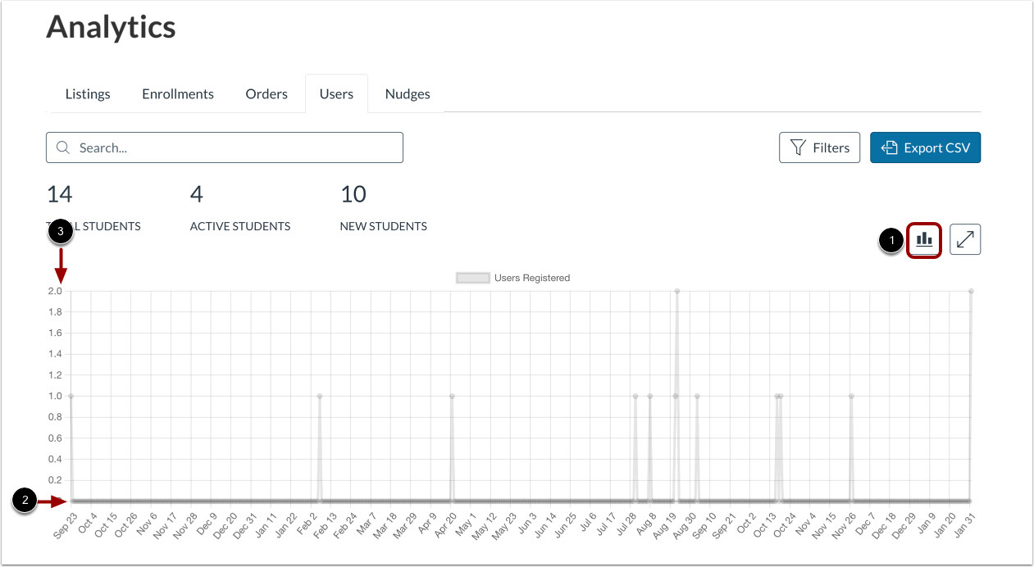Click the Users Registered legend swatch
1034x567 pixels.
(473, 278)
